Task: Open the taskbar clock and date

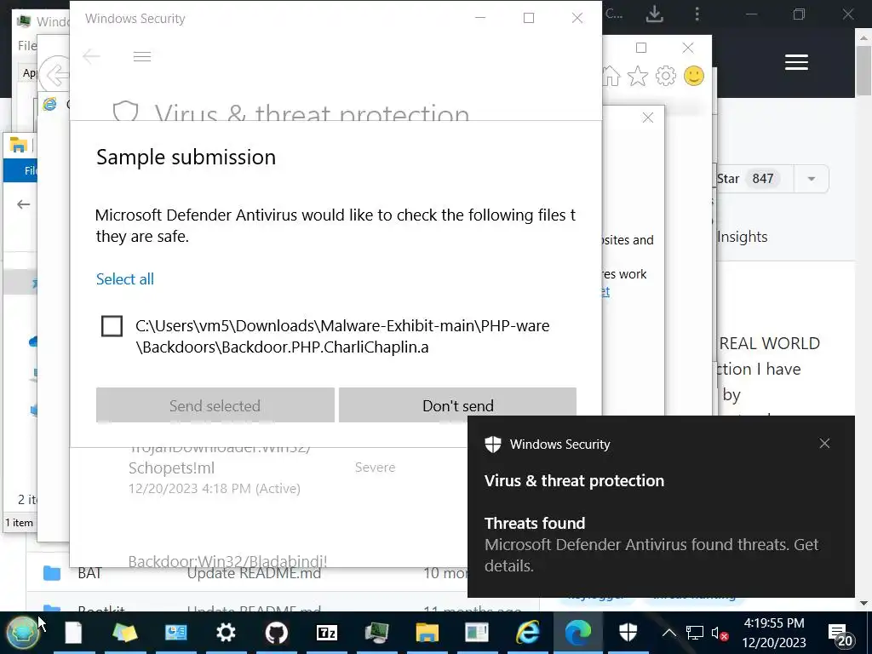Action: [773, 633]
